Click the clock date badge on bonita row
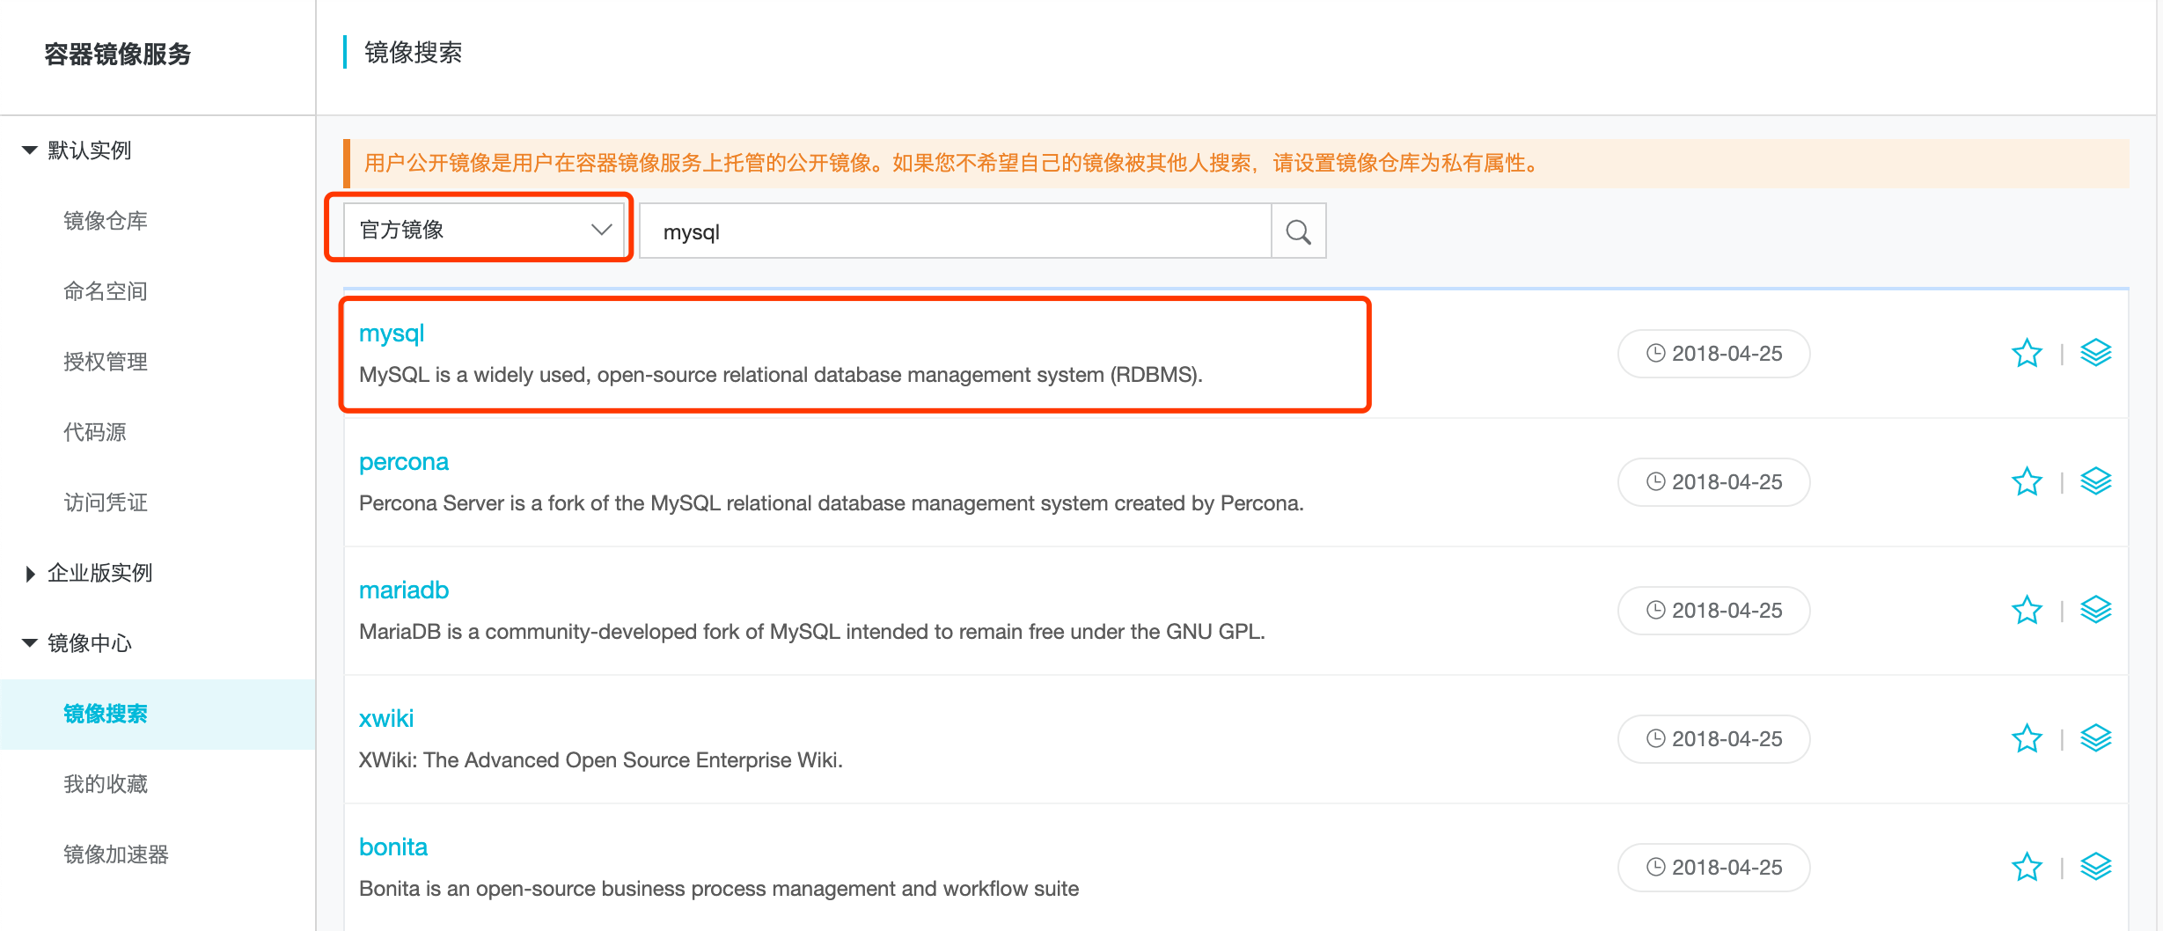Viewport: 2163px width, 931px height. pyautogui.click(x=1712, y=867)
